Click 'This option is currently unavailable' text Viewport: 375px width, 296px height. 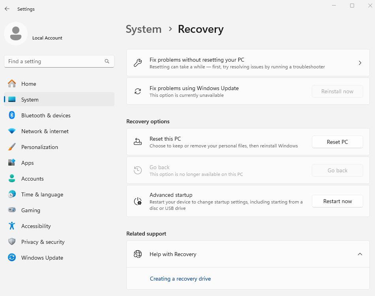click(187, 95)
